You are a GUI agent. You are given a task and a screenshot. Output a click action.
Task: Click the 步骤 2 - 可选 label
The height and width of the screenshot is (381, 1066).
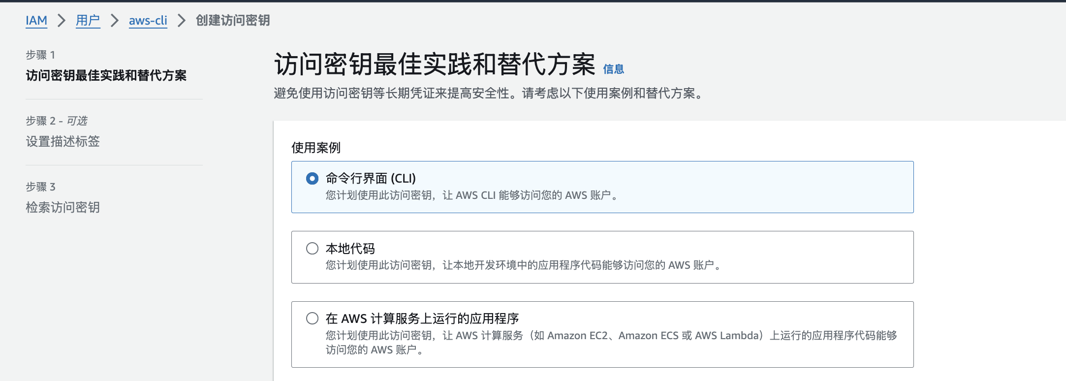pos(57,121)
